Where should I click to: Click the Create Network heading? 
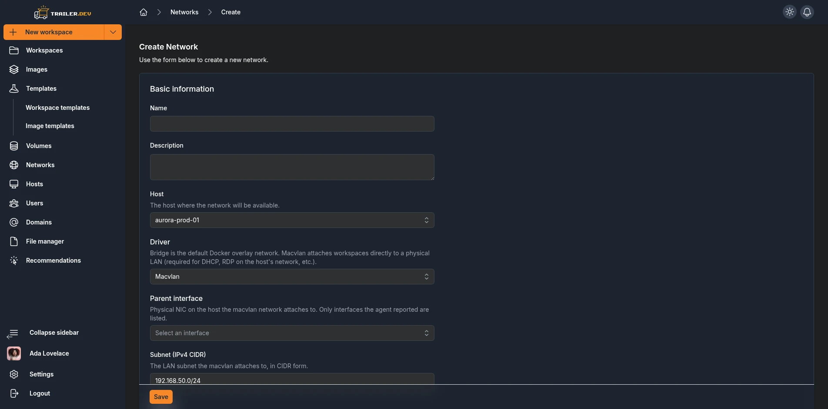click(x=168, y=47)
